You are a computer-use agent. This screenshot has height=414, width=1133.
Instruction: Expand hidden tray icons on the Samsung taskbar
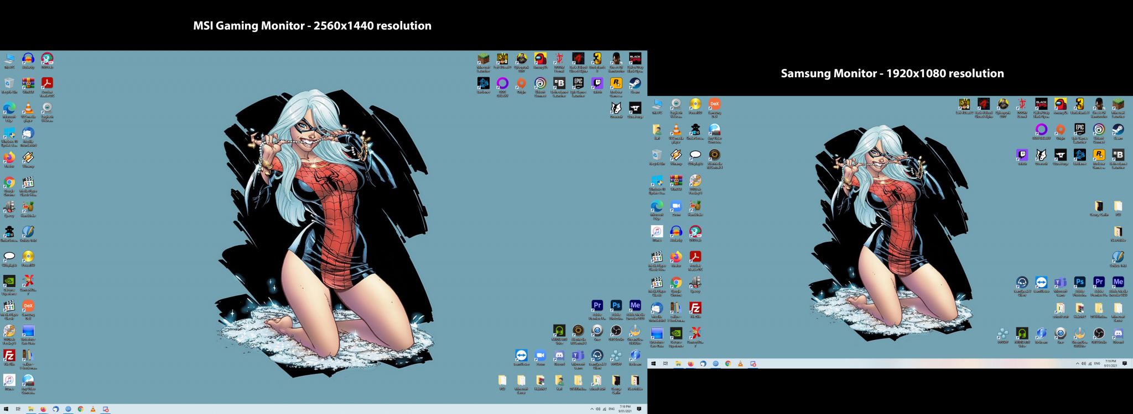point(1077,364)
